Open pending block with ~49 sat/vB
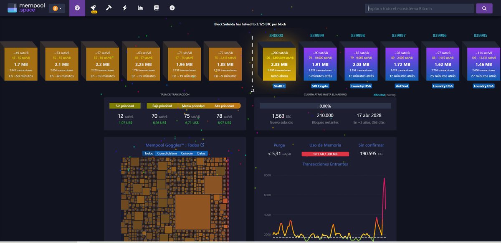The height and width of the screenshot is (243, 501). click(20, 64)
